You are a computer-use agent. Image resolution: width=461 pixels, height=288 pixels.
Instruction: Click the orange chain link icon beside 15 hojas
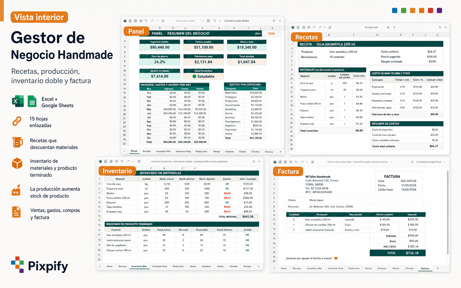point(17,121)
